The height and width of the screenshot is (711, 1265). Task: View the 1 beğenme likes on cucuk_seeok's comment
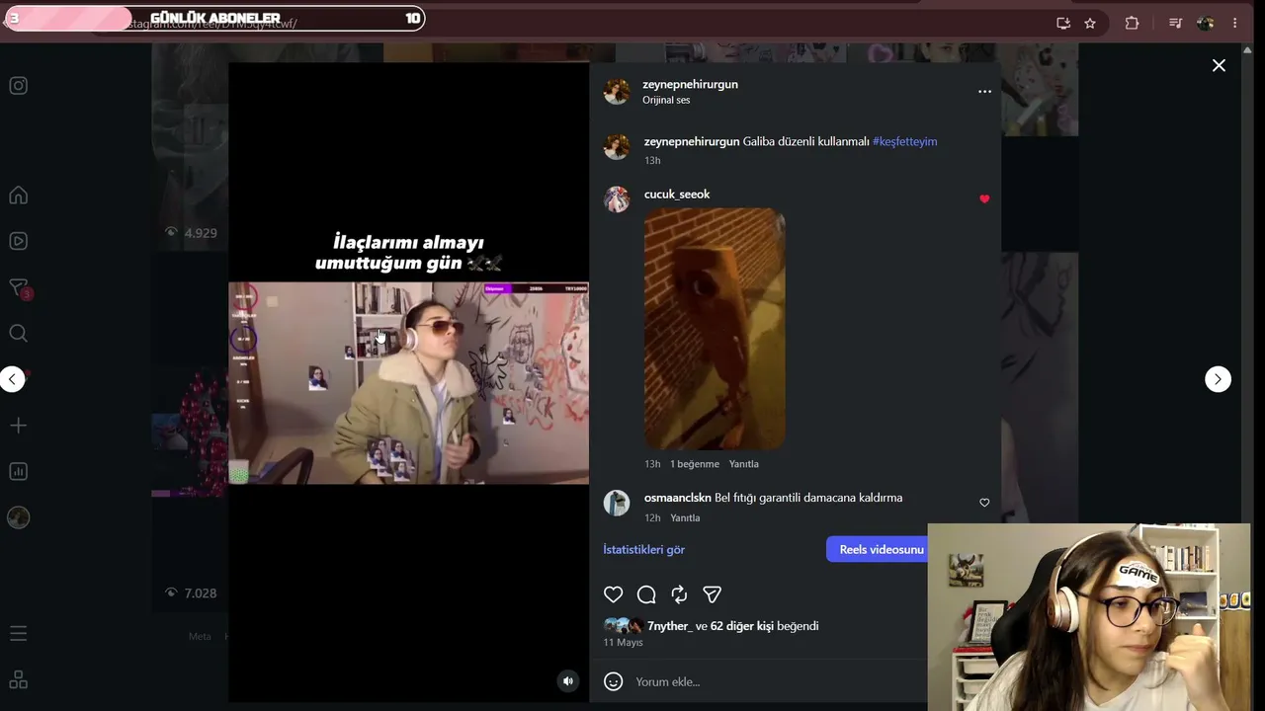tap(695, 464)
